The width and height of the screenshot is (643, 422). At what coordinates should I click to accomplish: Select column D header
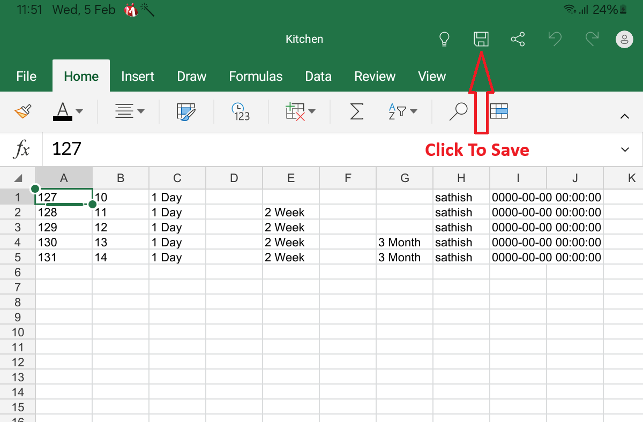pyautogui.click(x=234, y=178)
